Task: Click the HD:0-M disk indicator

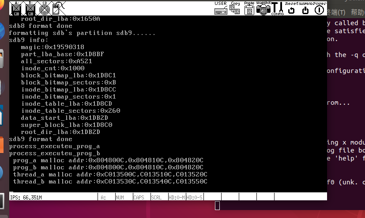Action: [177, 197]
